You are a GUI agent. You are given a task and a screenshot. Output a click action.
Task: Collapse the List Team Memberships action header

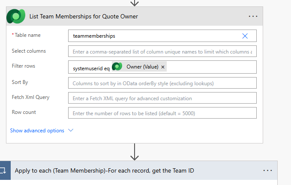coord(129,17)
